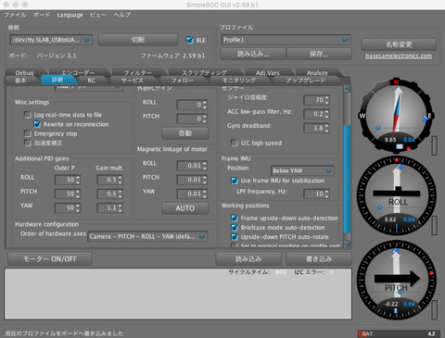Image resolution: width=445 pixels, height=338 pixels.
Task: Open the ボード menu
Action: coord(42,15)
